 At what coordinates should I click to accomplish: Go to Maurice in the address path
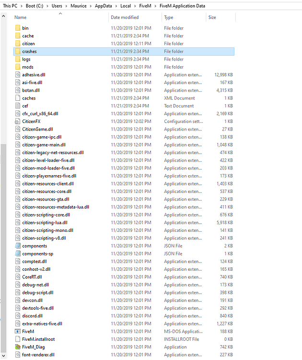79,6
